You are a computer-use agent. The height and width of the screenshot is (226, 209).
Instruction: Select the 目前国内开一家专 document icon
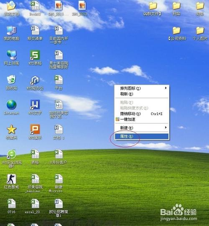click(59, 30)
